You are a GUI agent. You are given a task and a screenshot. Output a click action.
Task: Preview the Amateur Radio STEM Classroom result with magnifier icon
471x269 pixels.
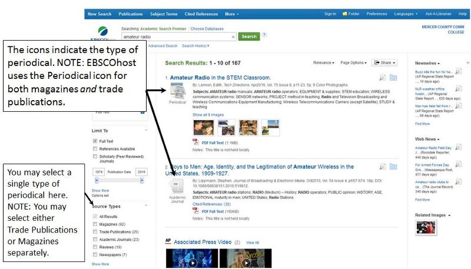382,78
